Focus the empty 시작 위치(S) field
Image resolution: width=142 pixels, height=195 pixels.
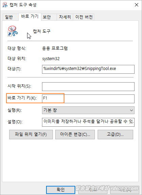pyautogui.click(x=88, y=86)
